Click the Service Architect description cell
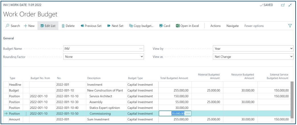Screen dimensions: 297x125 coord(106,96)
